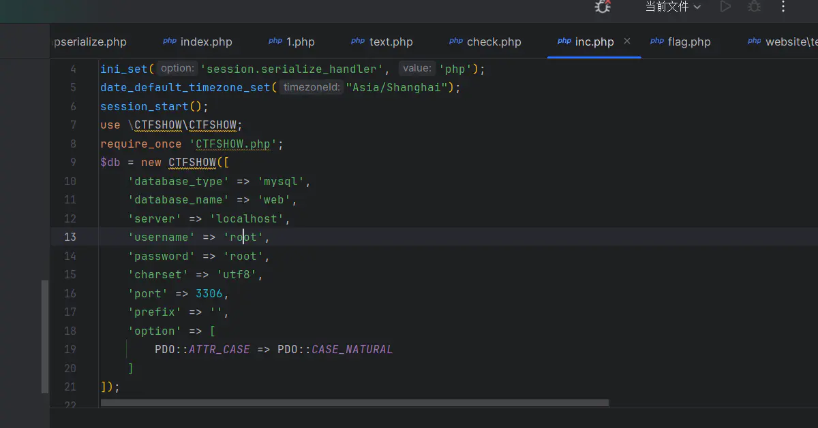The image size is (818, 428).
Task: Click the 'root' value on username line
Action: coord(244,237)
